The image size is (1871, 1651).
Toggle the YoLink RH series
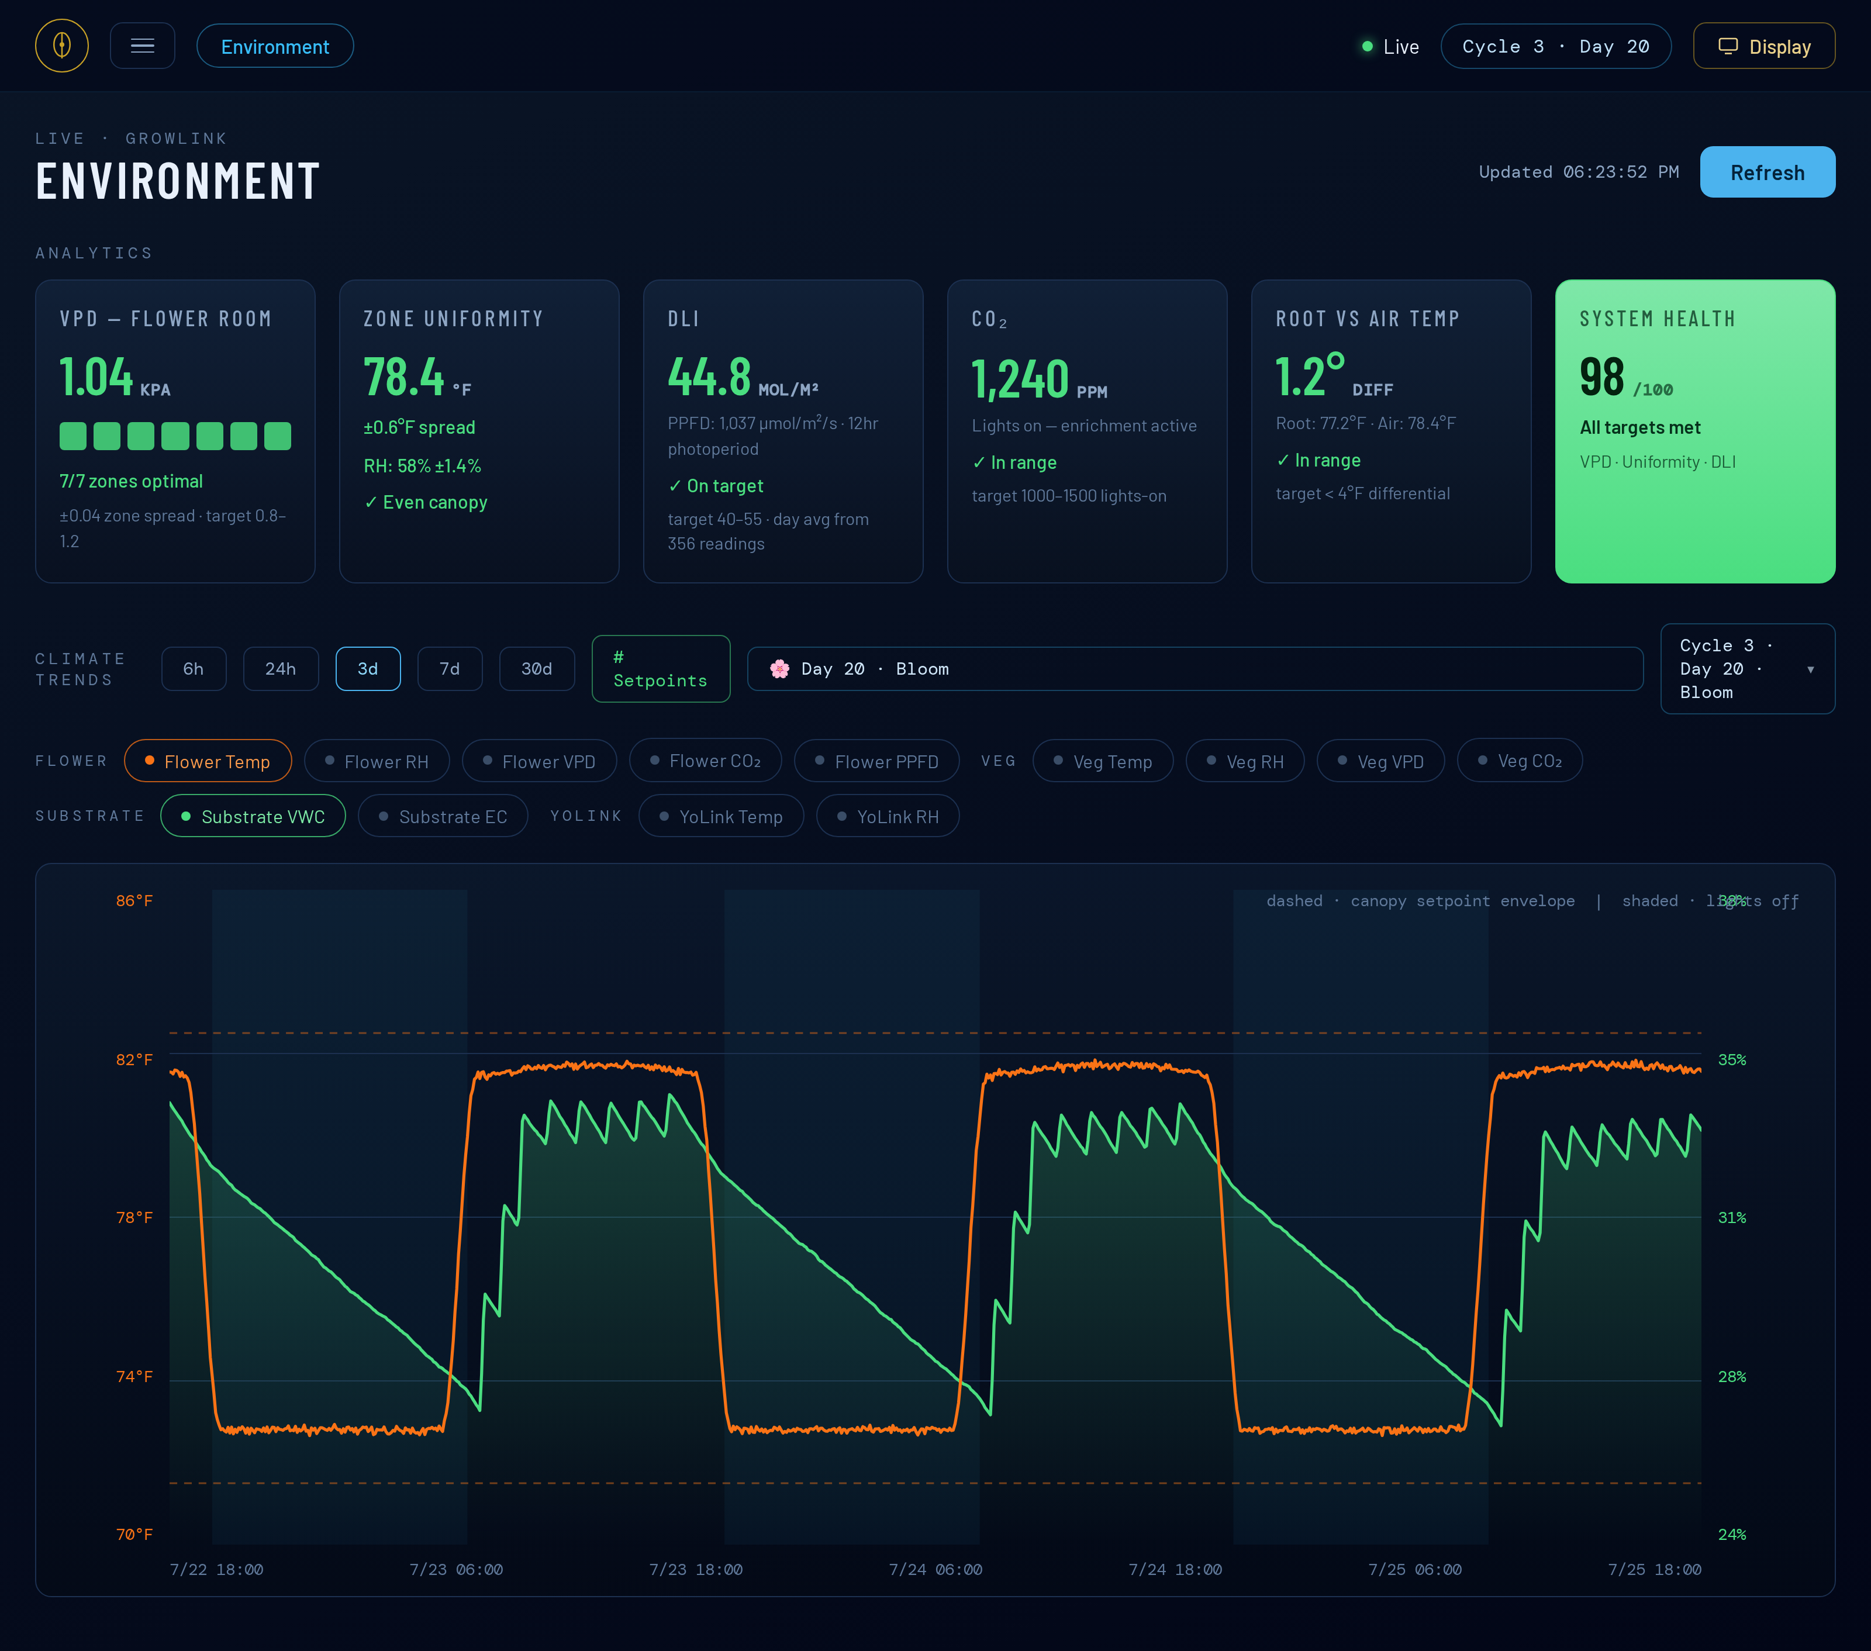pyautogui.click(x=888, y=816)
